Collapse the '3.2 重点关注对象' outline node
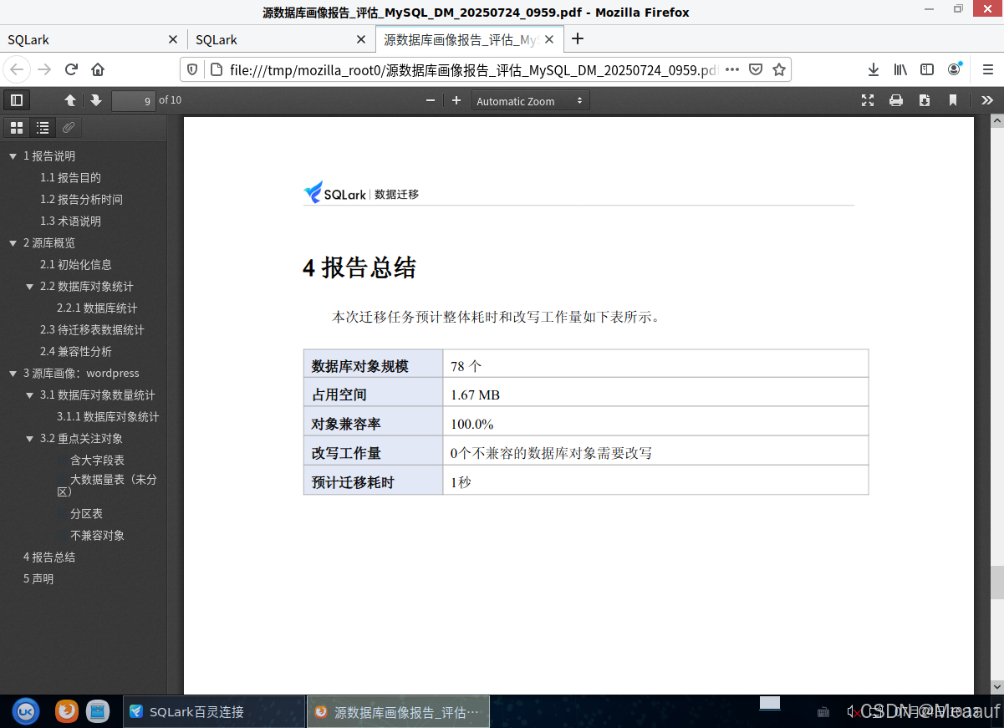This screenshot has height=728, width=1004. [x=29, y=439]
